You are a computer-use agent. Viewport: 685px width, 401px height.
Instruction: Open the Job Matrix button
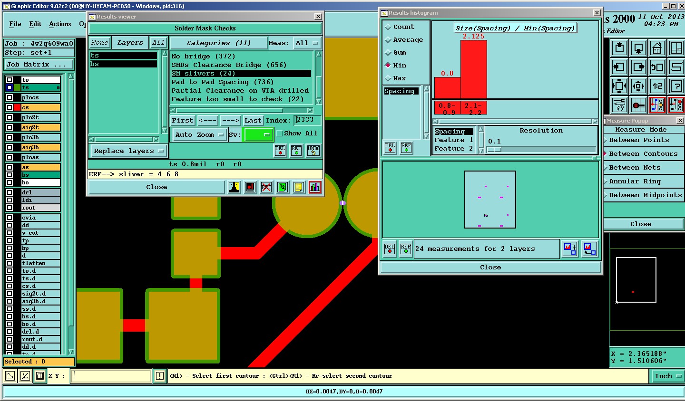point(39,65)
